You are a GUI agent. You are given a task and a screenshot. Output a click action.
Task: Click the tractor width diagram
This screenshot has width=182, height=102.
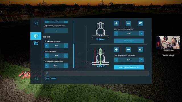tap(100, 30)
